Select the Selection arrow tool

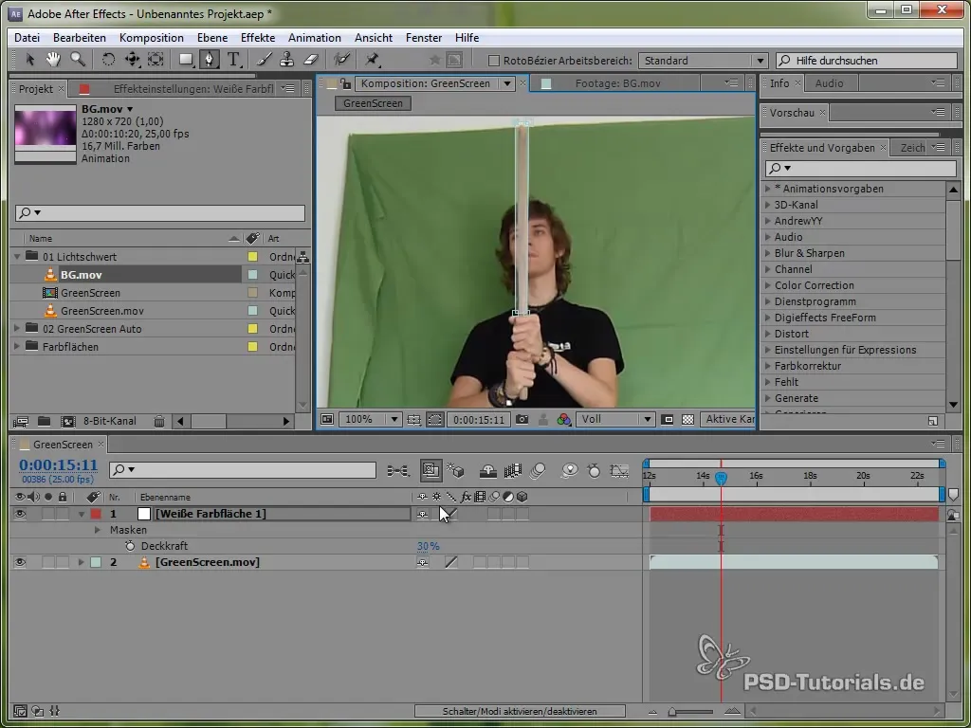[29, 60]
